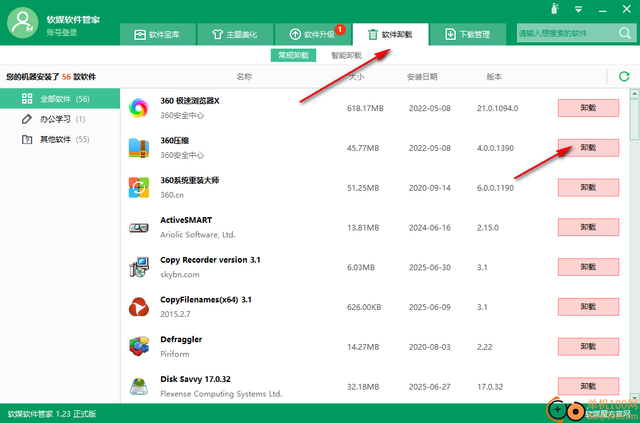Image resolution: width=640 pixels, height=423 pixels.
Task: Select 办公学习 (1) category
Action: point(60,119)
